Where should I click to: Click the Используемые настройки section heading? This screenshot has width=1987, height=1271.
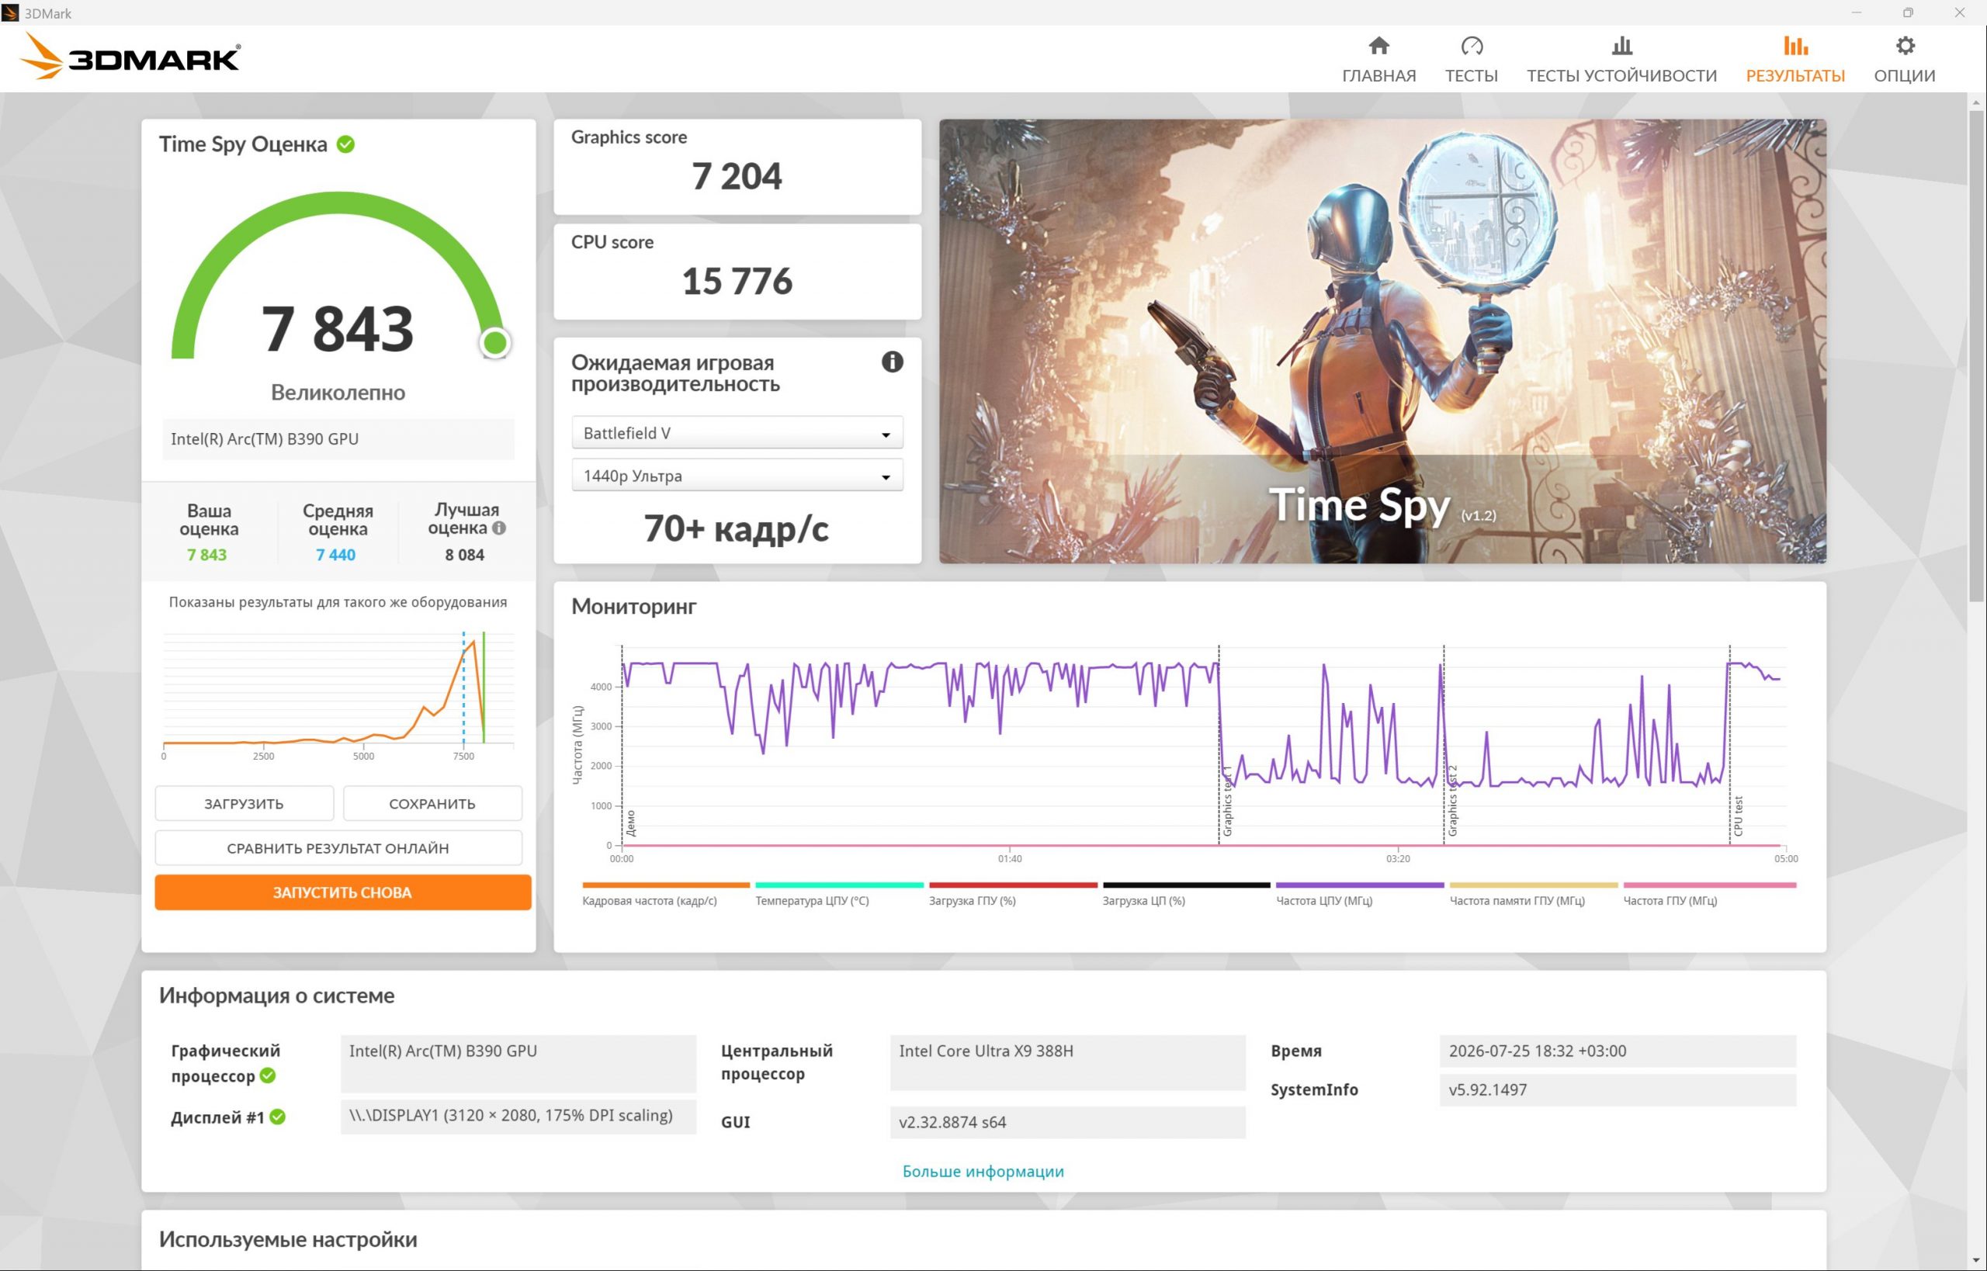click(288, 1239)
